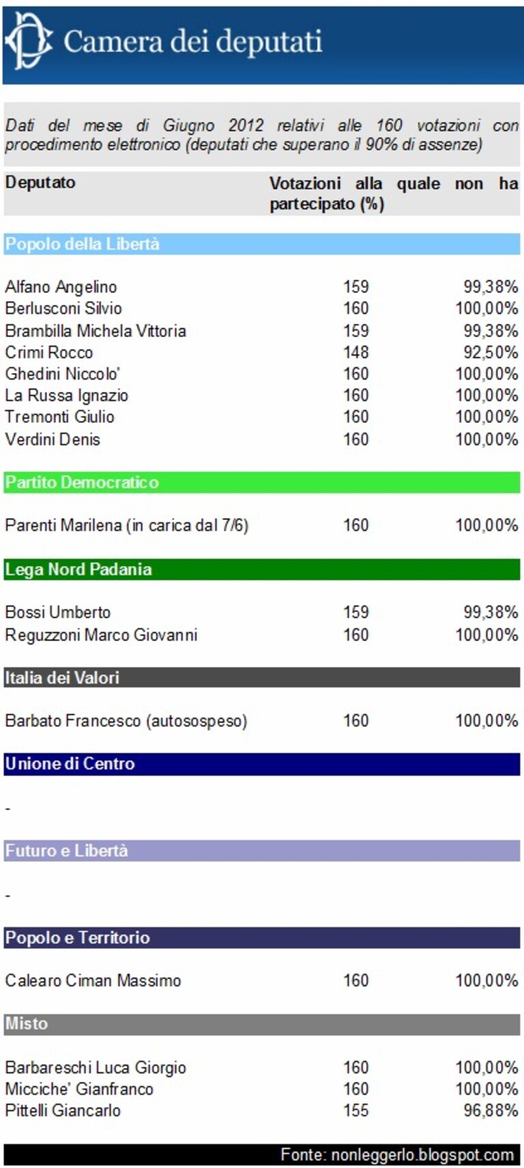This screenshot has width=524, height=1168.
Task: Select the Unione di Centro header bar
Action: tap(262, 764)
